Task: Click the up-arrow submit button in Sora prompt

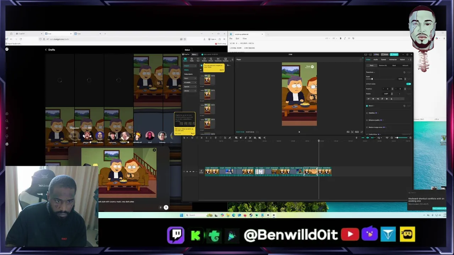Action: click(x=166, y=207)
